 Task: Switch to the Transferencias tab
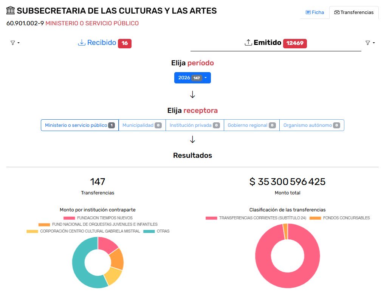point(353,12)
